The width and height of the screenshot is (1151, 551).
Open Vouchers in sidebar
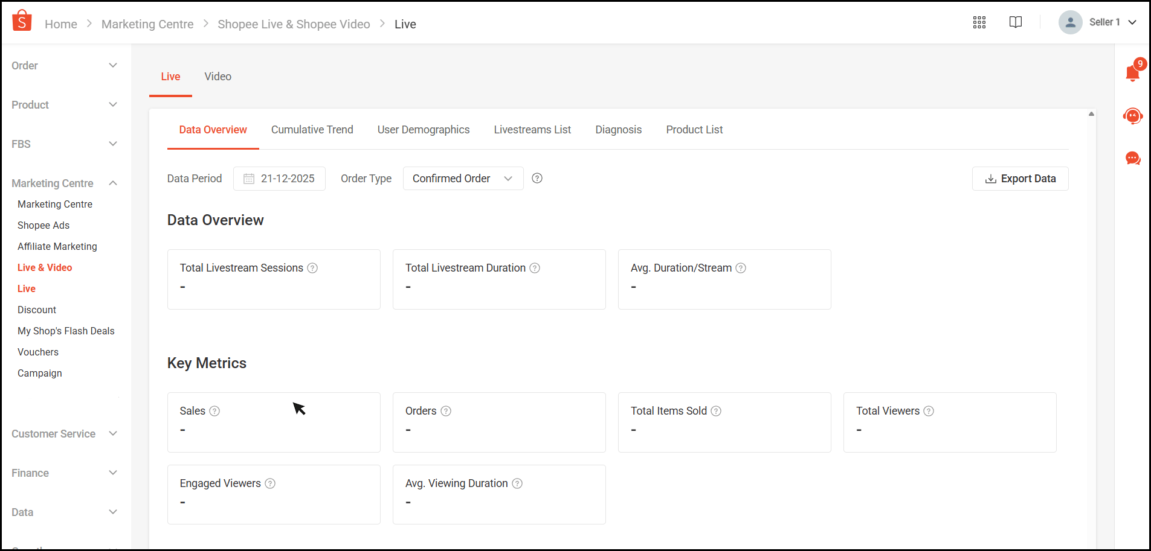pyautogui.click(x=38, y=352)
